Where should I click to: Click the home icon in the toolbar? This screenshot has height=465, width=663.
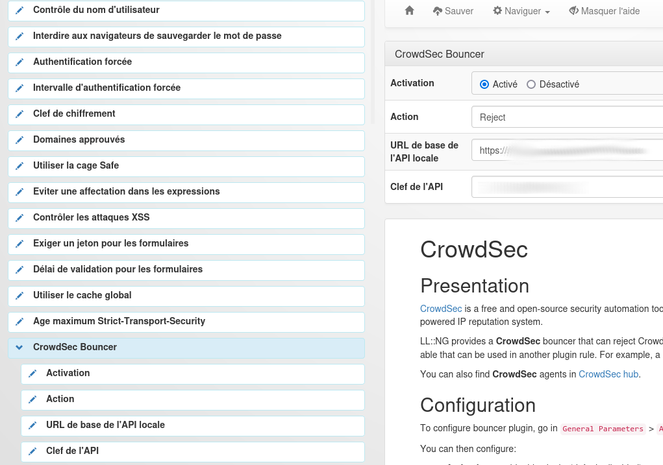coord(409,10)
